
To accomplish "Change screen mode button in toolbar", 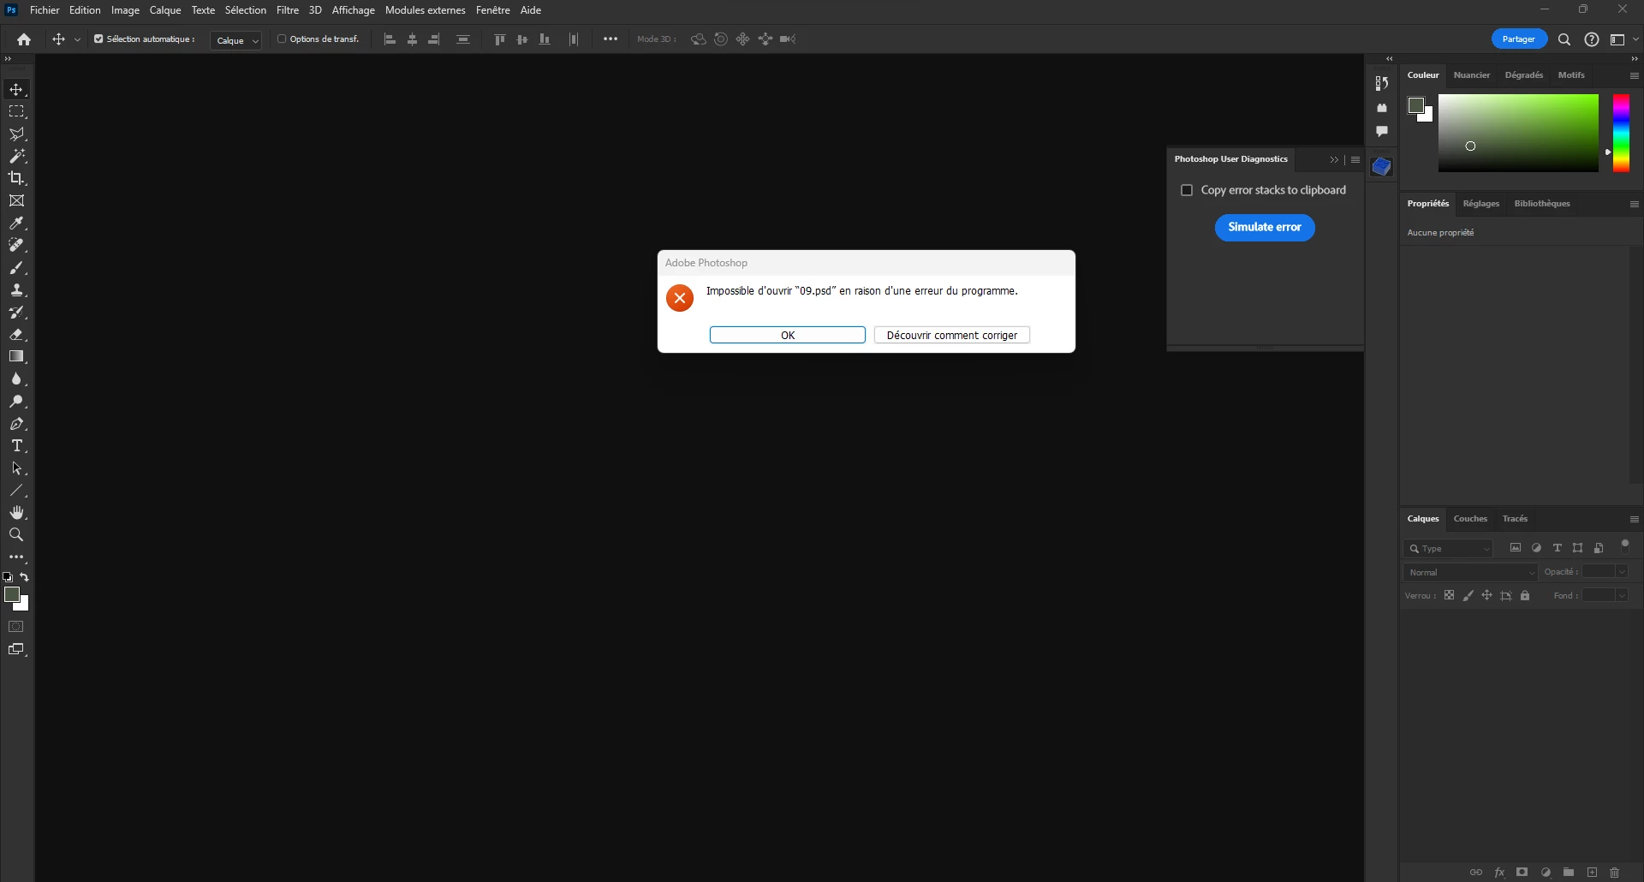I will point(16,650).
